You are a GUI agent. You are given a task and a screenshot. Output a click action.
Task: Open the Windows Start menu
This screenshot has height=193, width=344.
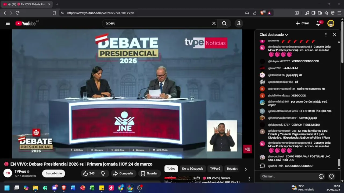[7, 188]
